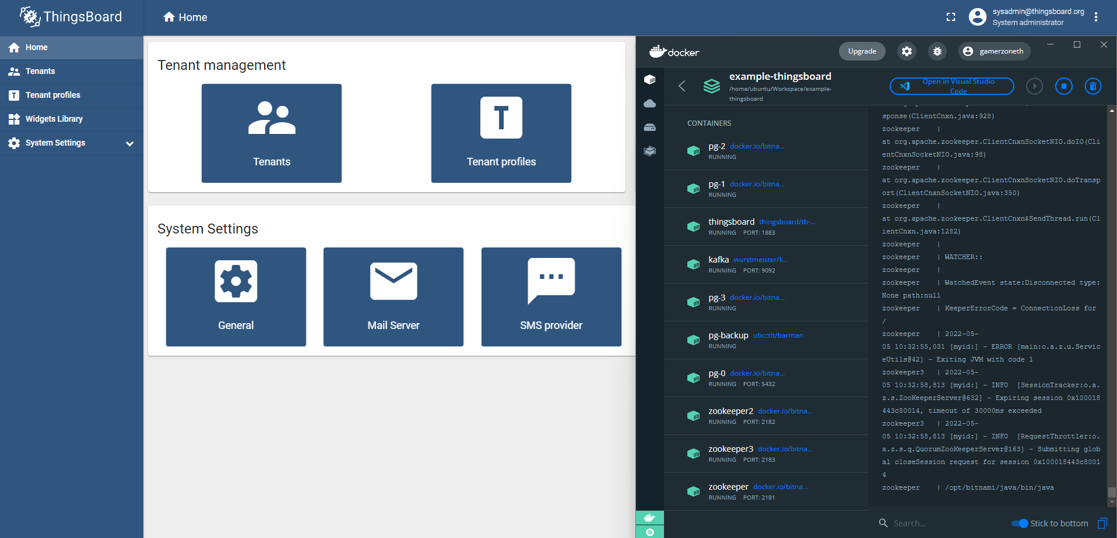Open Containers view in Docker sidebar

650,79
